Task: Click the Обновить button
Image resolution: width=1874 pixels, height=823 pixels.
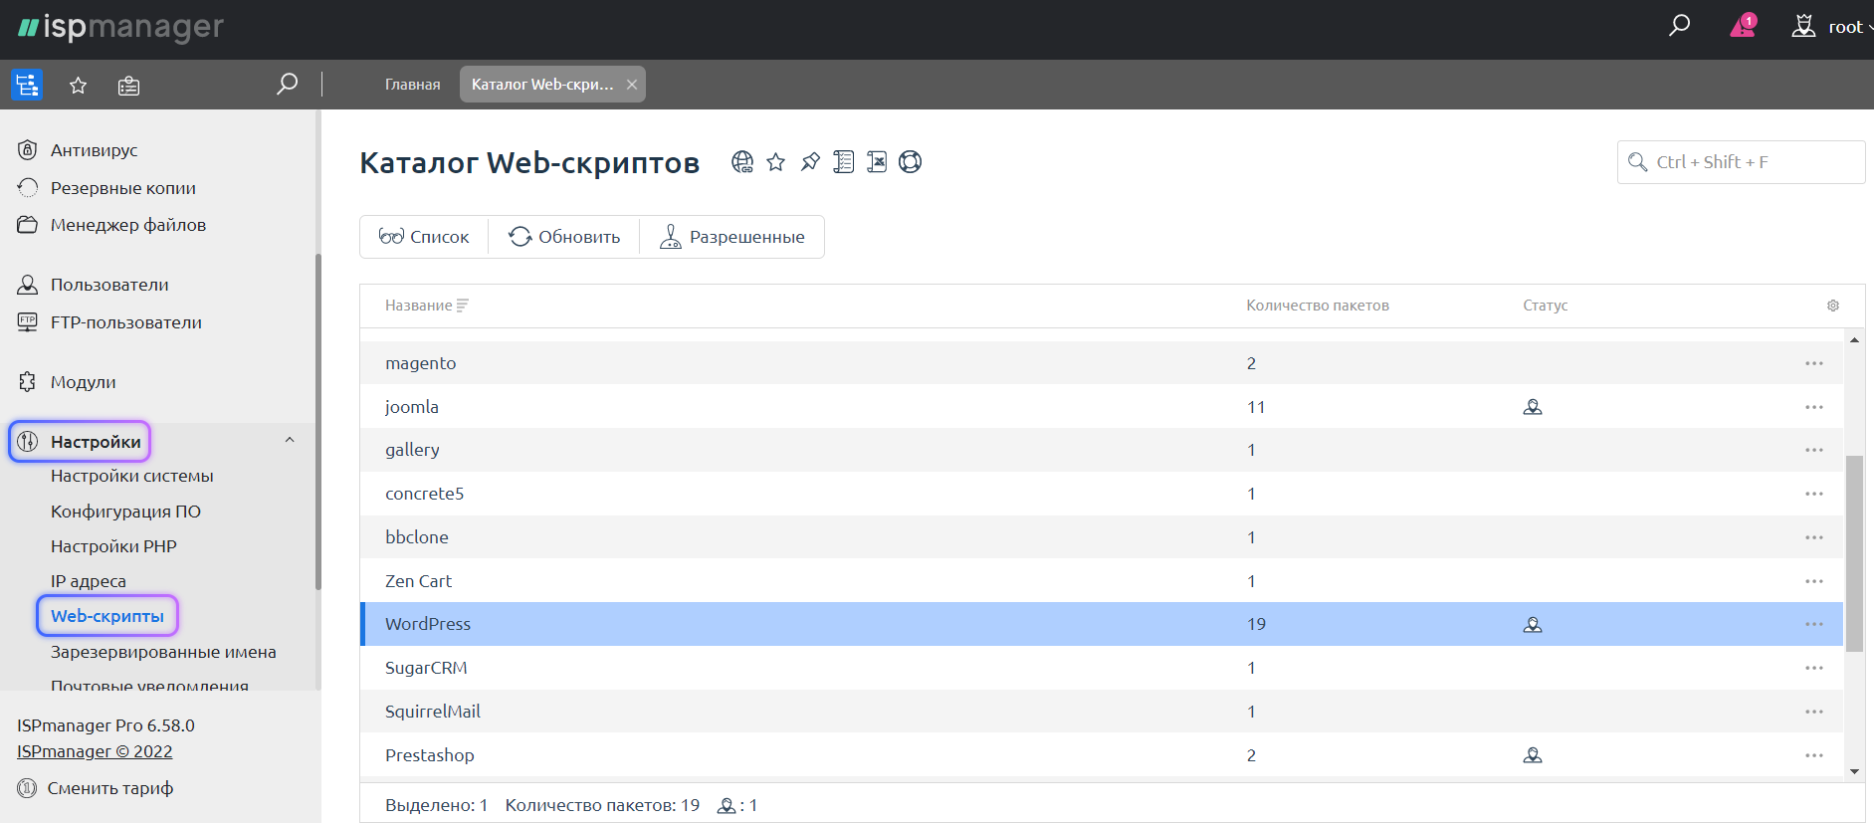Action: pos(564,237)
